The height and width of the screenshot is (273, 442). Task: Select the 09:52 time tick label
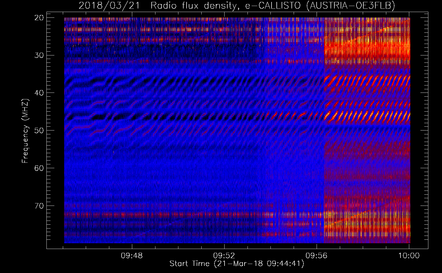pos(224,256)
